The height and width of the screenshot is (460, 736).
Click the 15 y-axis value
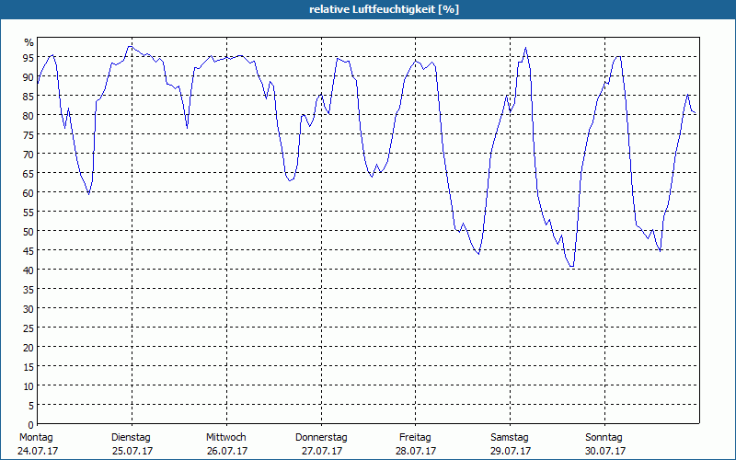(29, 367)
